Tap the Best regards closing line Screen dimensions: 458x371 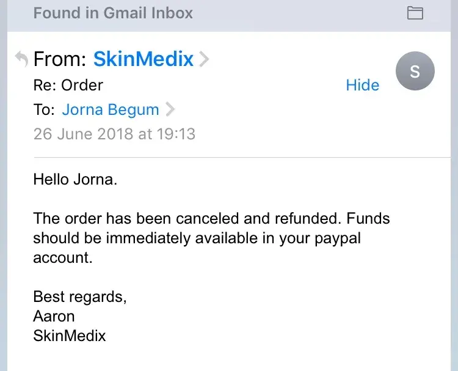click(80, 296)
